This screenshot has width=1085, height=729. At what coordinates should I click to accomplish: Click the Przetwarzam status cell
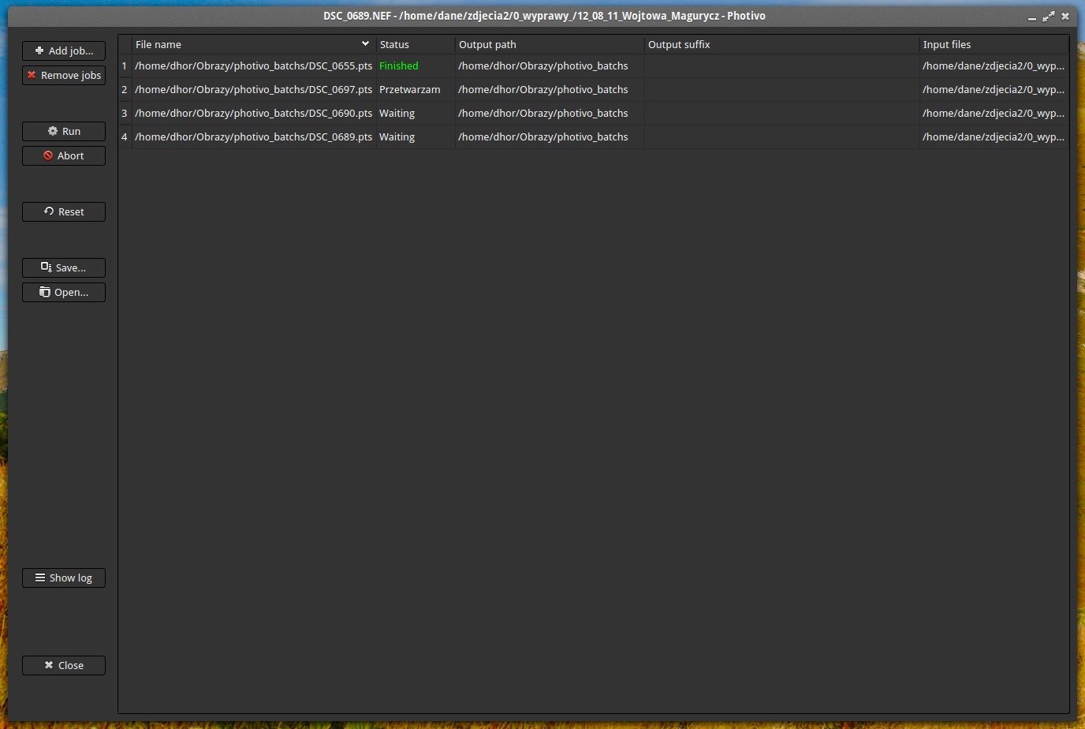[415, 90]
